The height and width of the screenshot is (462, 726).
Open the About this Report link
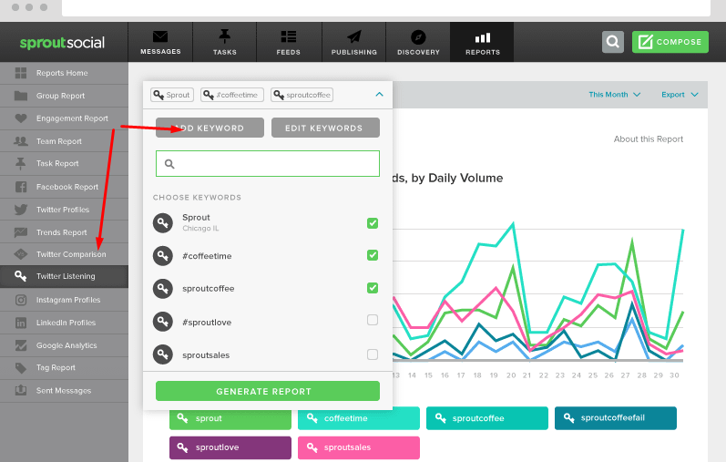click(649, 139)
